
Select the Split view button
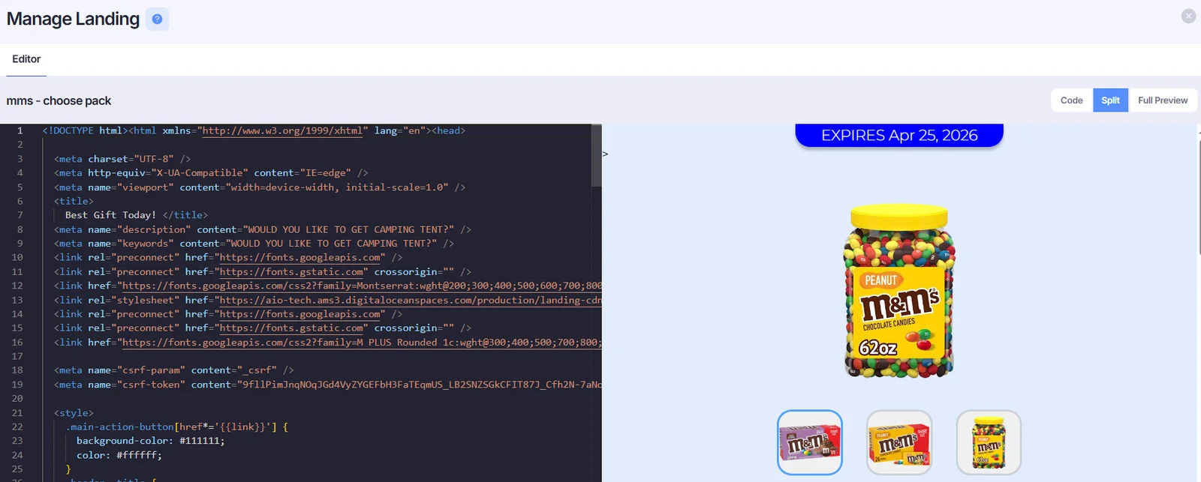tap(1110, 100)
